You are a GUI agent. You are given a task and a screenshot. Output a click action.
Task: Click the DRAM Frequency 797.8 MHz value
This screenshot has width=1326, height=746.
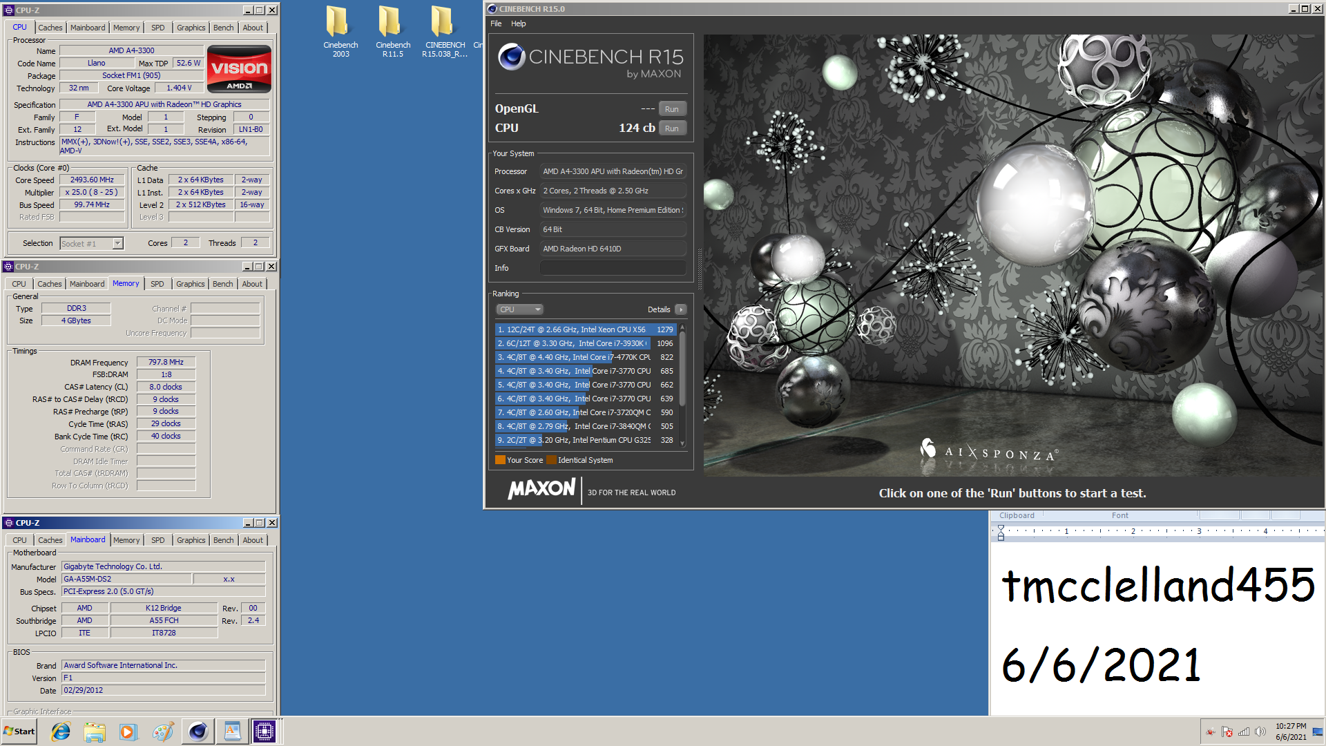point(166,362)
